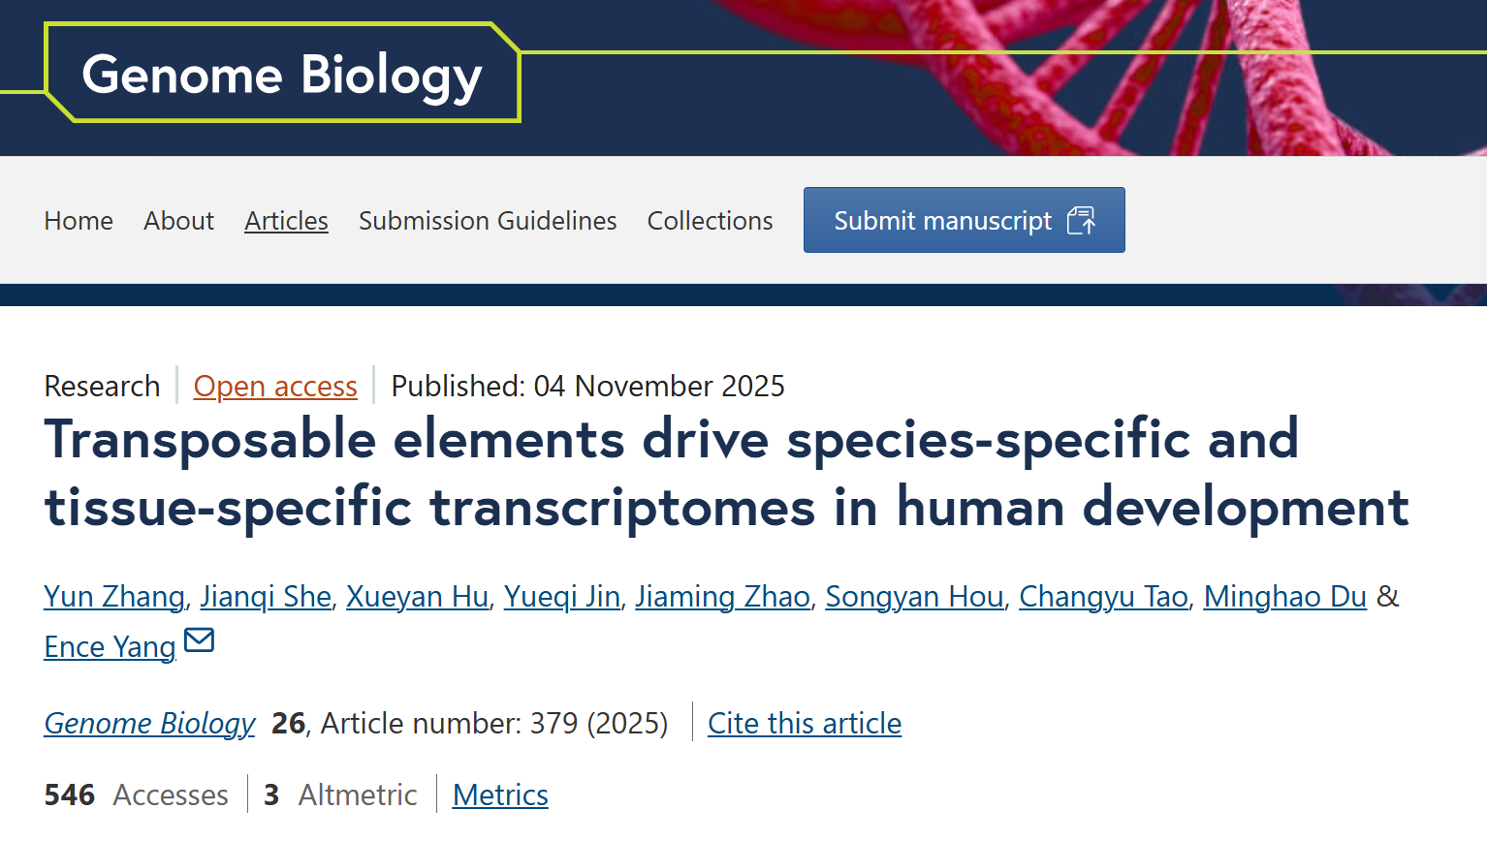Select author Jianqi She
Viewport: 1487px width, 841px height.
pyautogui.click(x=266, y=596)
